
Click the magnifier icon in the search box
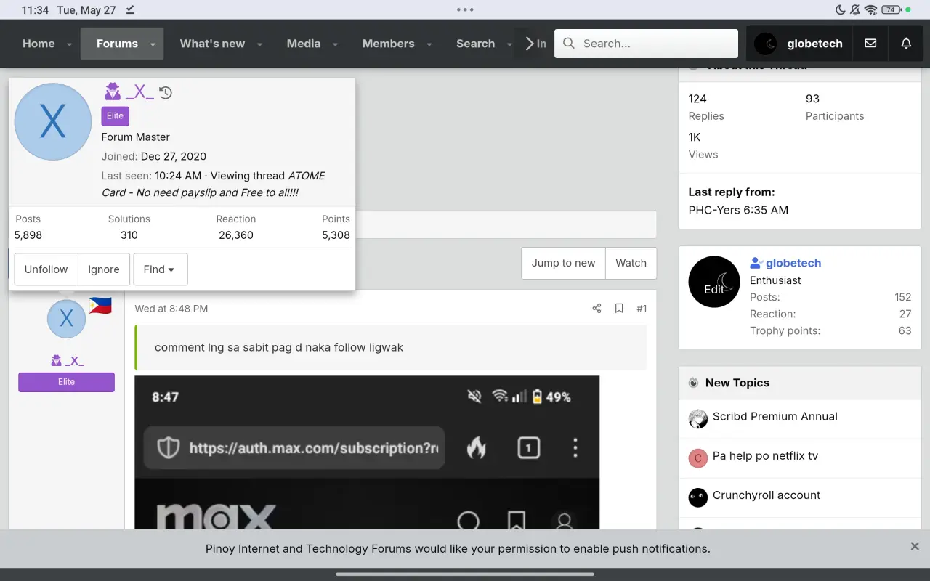click(569, 44)
